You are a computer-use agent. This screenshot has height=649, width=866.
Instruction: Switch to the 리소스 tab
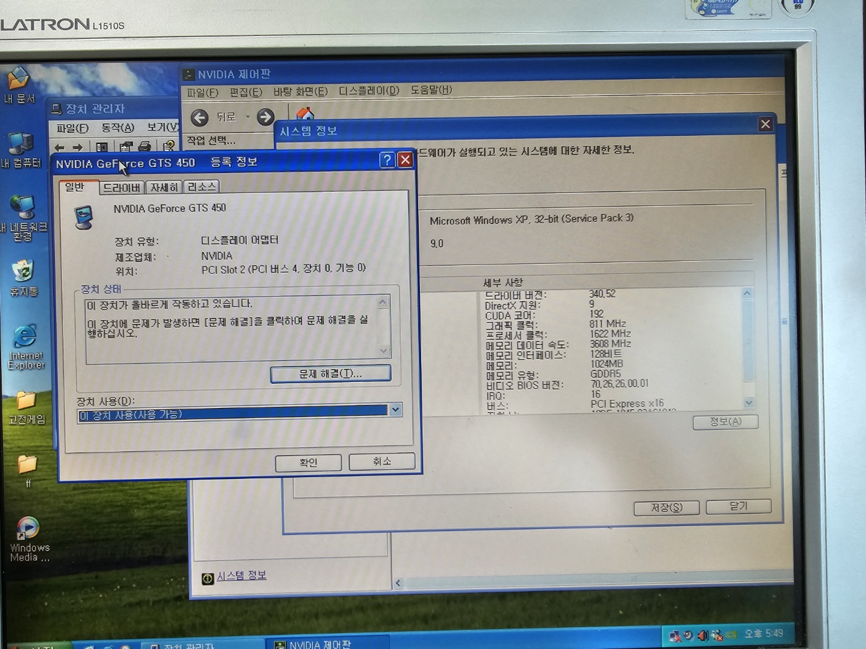tap(202, 186)
